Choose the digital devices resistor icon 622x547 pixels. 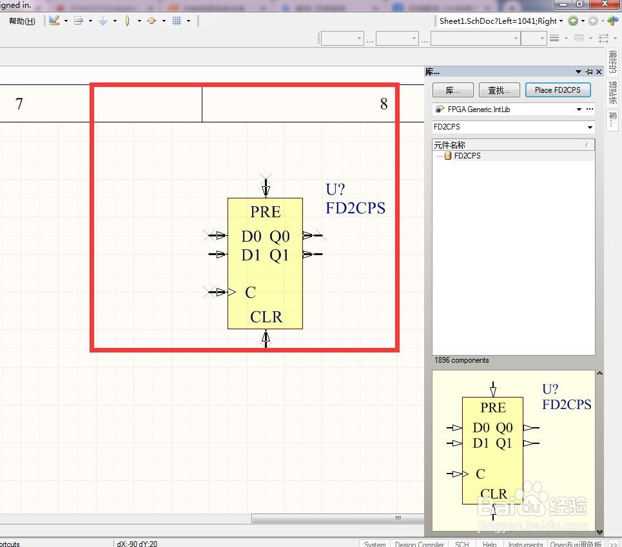127,21
